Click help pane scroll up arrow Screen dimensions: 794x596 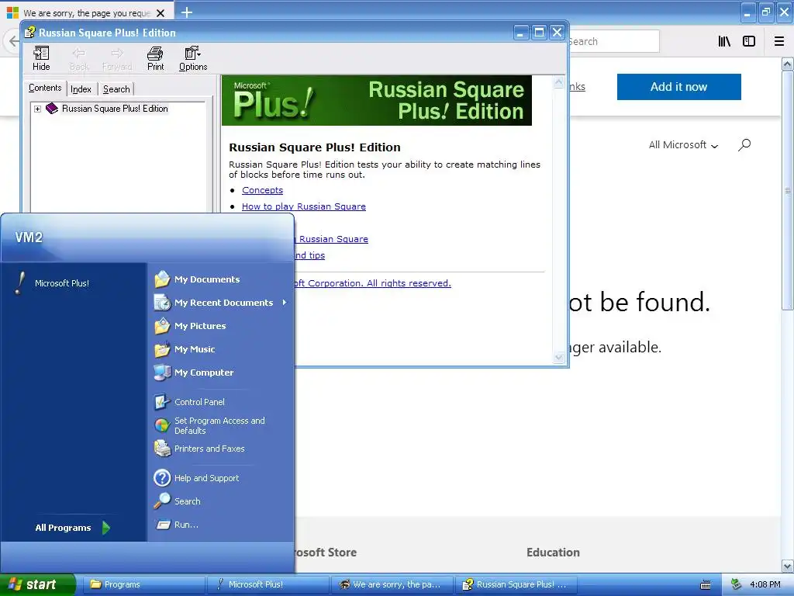[558, 82]
